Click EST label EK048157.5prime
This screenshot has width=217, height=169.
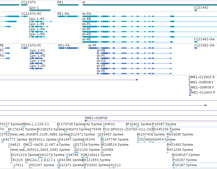(186, 155)
